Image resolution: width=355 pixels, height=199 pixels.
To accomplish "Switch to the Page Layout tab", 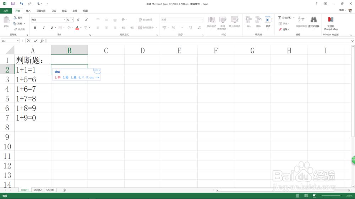I will [41, 11].
